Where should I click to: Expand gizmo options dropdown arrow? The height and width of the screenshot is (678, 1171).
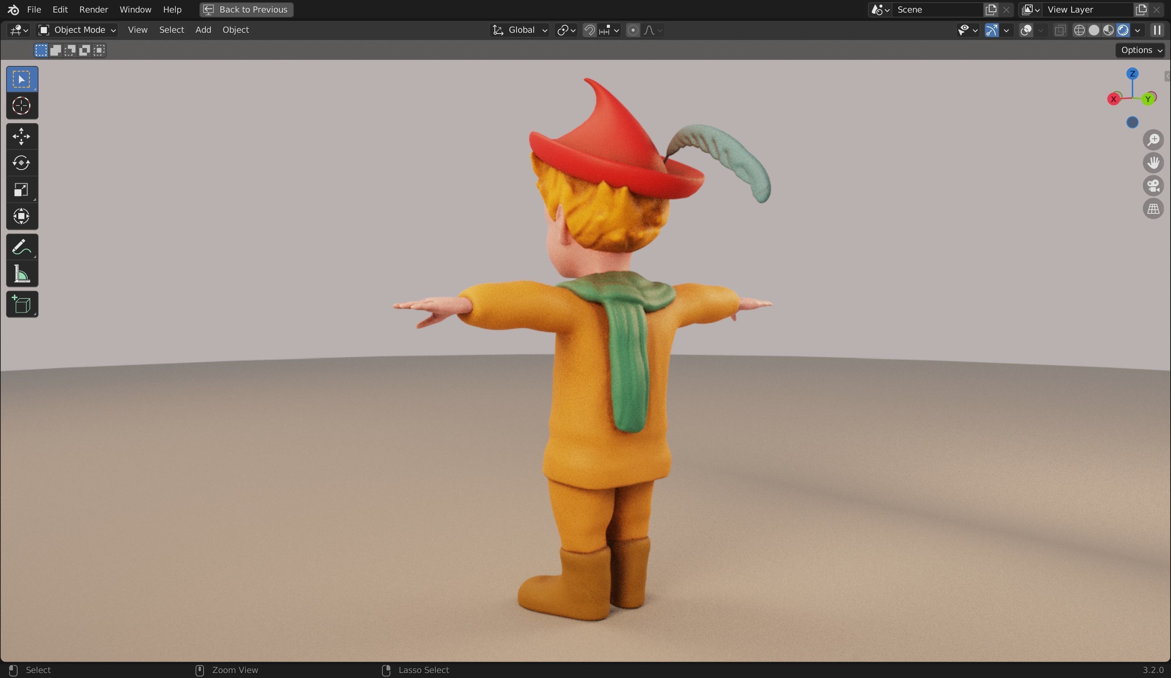click(1006, 30)
